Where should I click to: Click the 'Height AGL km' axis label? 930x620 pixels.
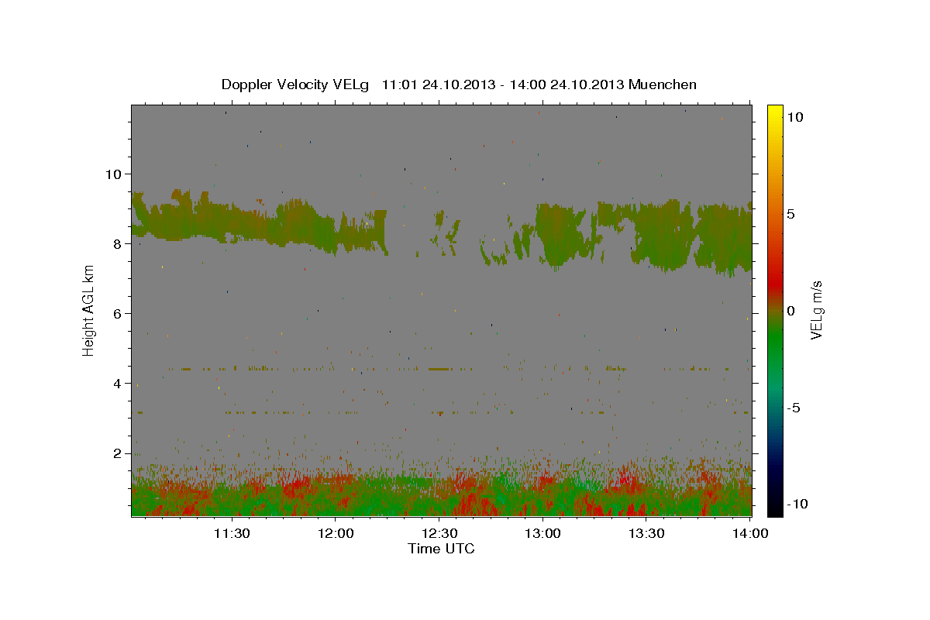click(89, 310)
